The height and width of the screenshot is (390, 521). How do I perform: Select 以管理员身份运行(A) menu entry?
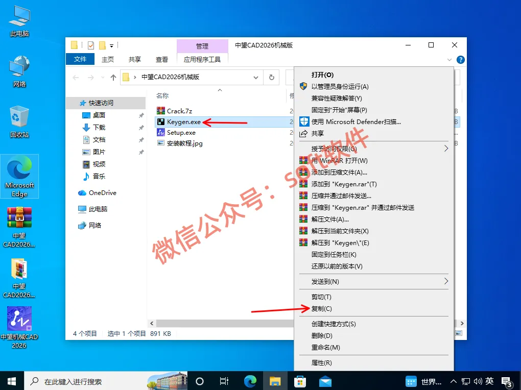[374, 86]
